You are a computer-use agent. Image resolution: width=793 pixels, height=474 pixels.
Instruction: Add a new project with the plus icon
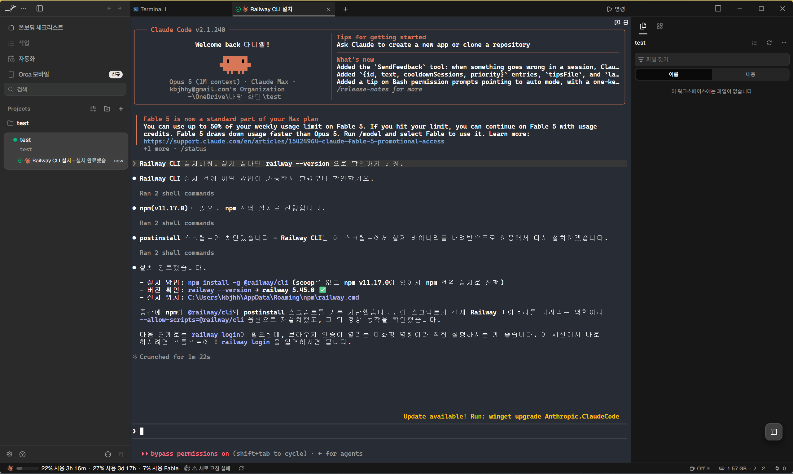pos(121,109)
